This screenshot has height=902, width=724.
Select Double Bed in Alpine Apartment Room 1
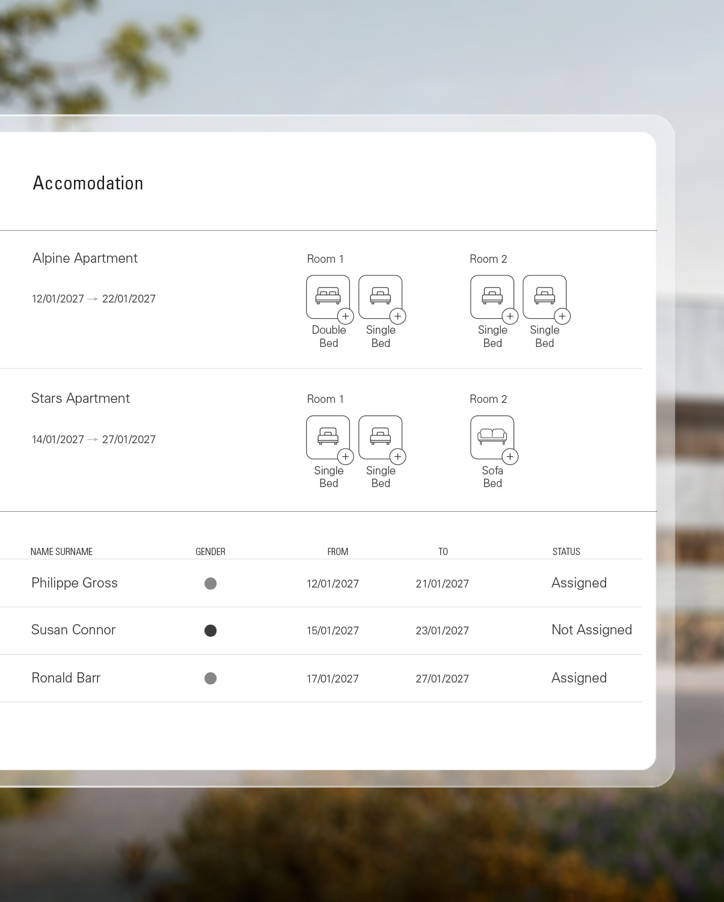(328, 297)
